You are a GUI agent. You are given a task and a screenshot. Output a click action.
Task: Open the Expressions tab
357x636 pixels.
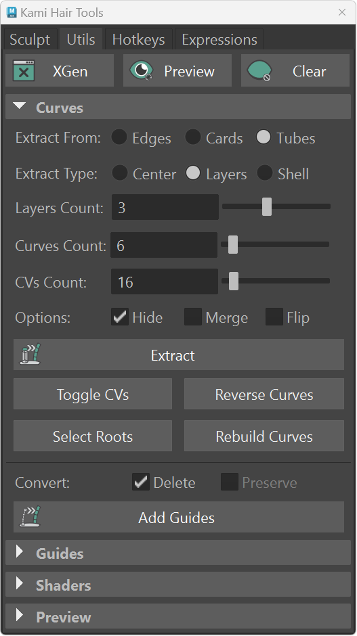click(219, 39)
